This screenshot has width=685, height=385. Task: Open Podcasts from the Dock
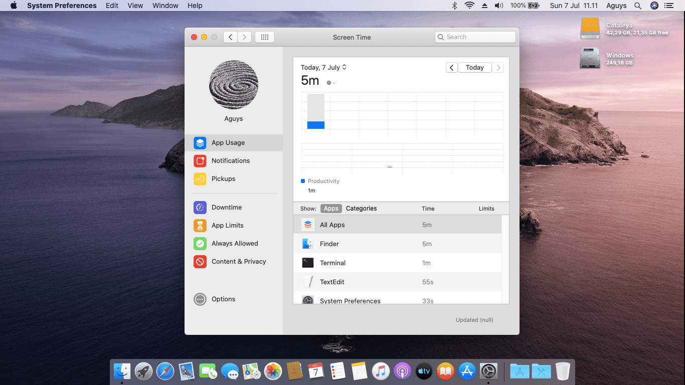(x=402, y=371)
